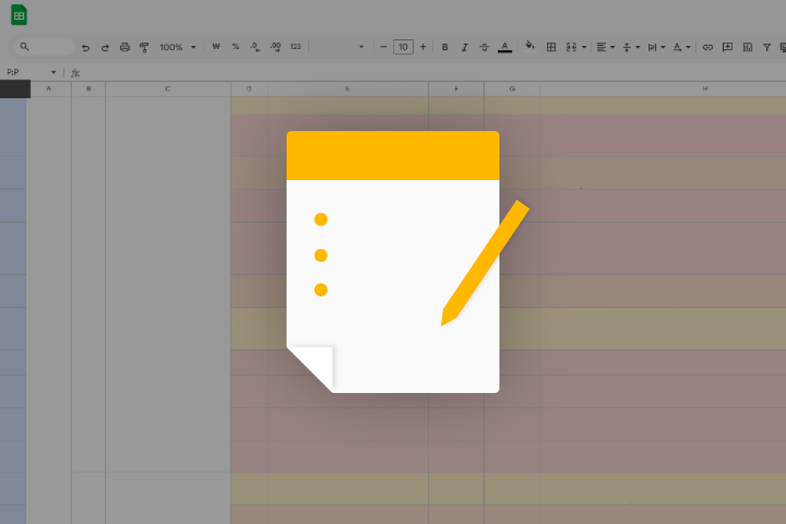Increase decimal places
786x524 pixels.
pos(275,47)
